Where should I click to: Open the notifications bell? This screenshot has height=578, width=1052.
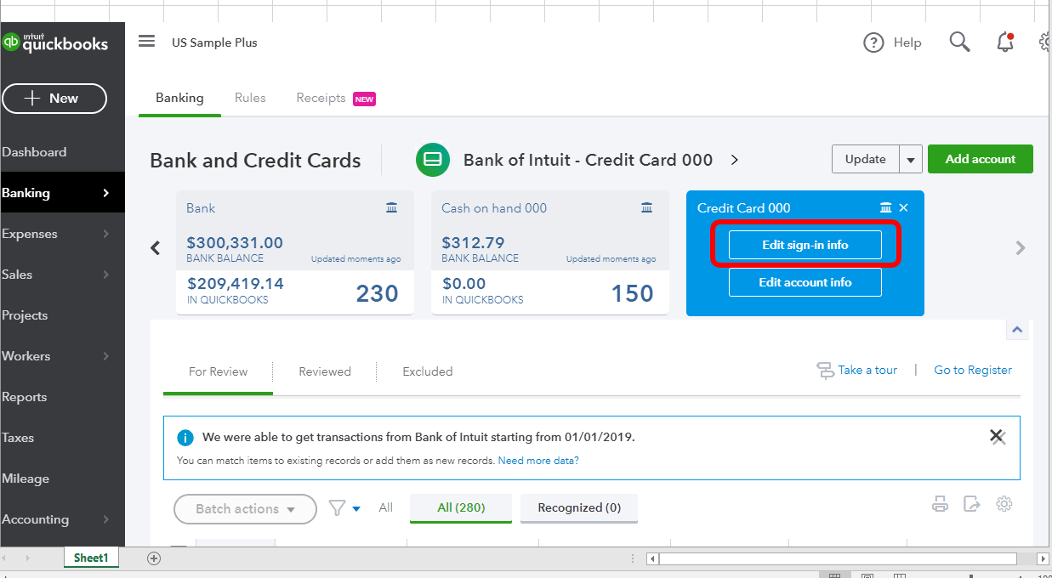click(x=1004, y=42)
